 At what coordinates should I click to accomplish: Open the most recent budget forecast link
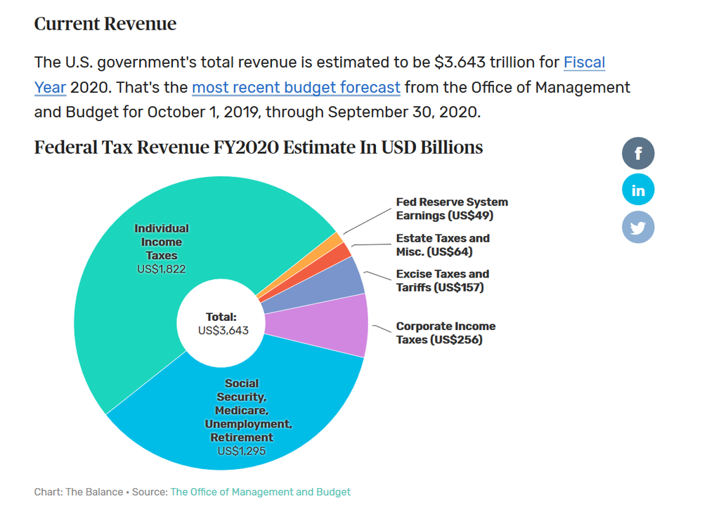pos(296,87)
